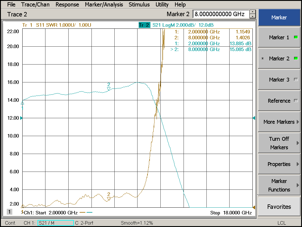The height and width of the screenshot is (227, 302).
Task: Open the Marker/Analysis menu
Action: coord(104,4)
